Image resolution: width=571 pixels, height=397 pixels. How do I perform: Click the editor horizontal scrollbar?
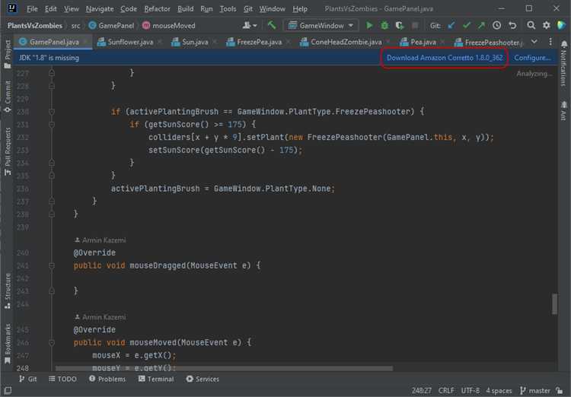point(224,369)
